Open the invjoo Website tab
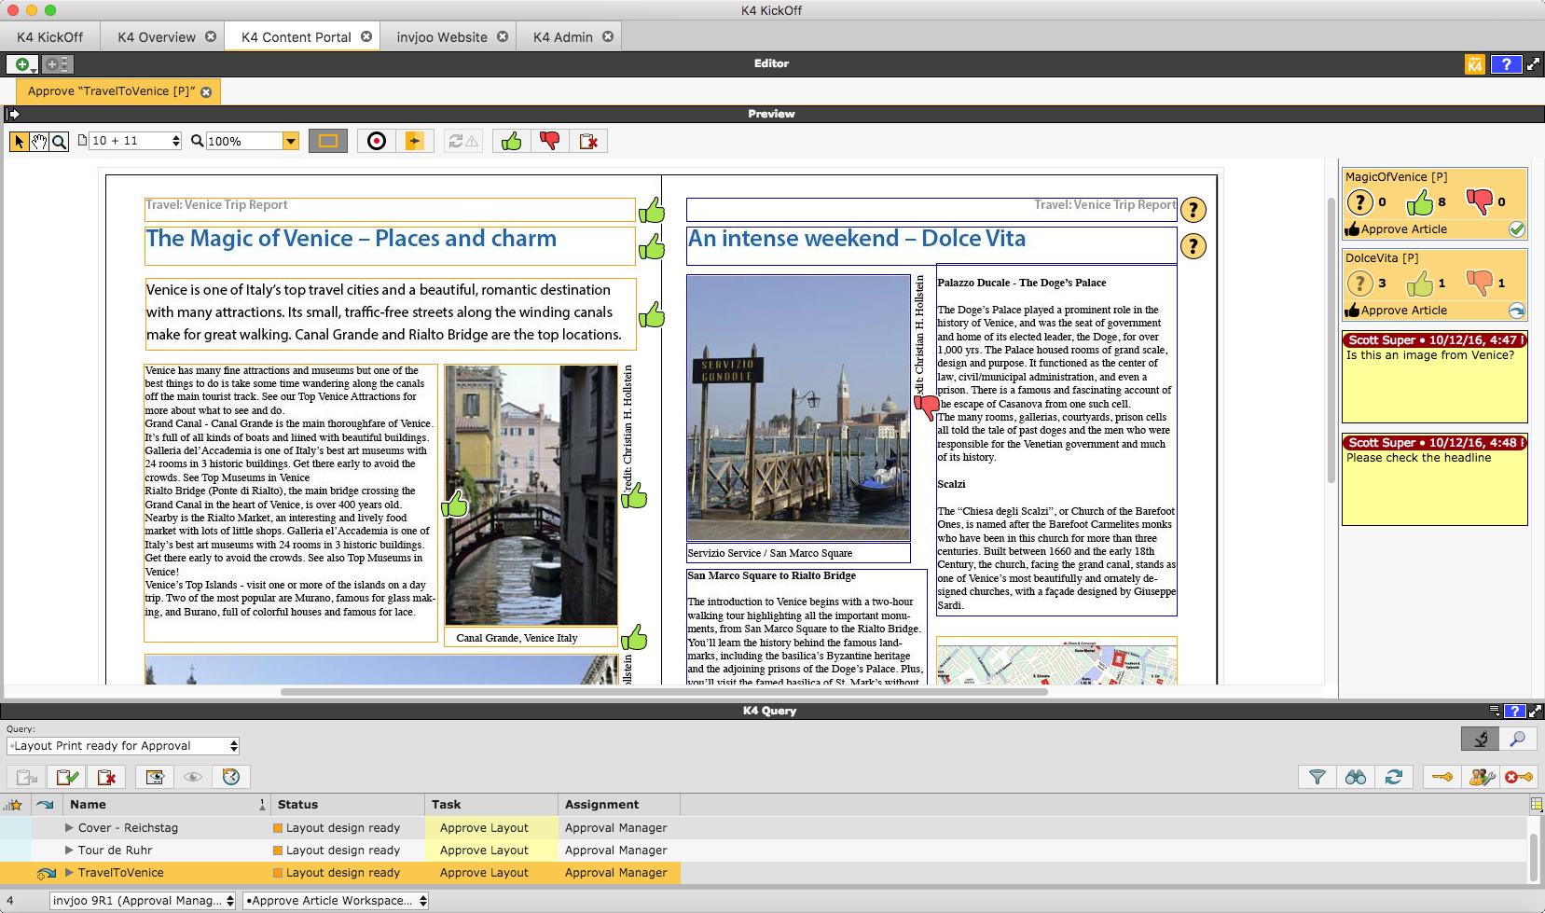1545x913 pixels. (x=441, y=37)
